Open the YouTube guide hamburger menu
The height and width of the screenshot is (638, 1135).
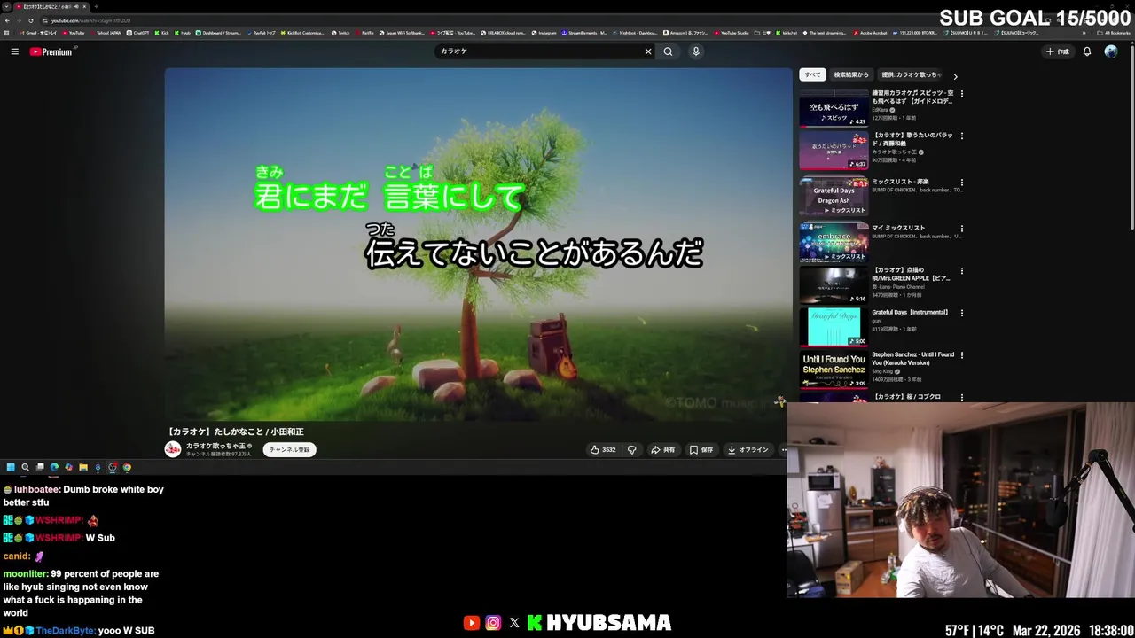pyautogui.click(x=14, y=51)
